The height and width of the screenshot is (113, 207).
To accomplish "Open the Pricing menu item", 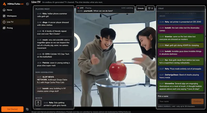I will (x=16, y=28).
